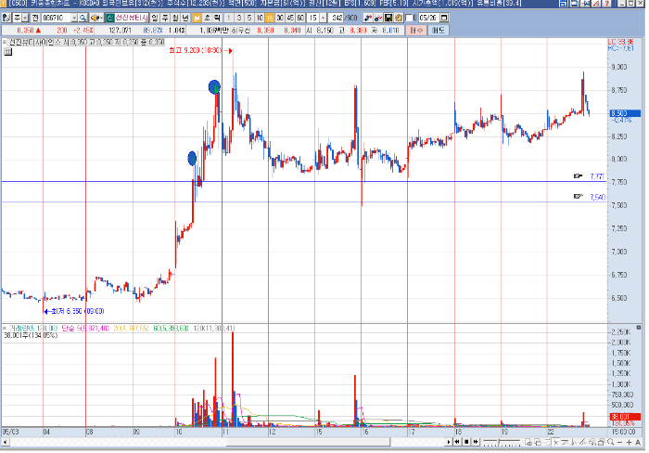The width and height of the screenshot is (649, 453).
Task: Choose the 15 minute interval button
Action: (x=270, y=18)
